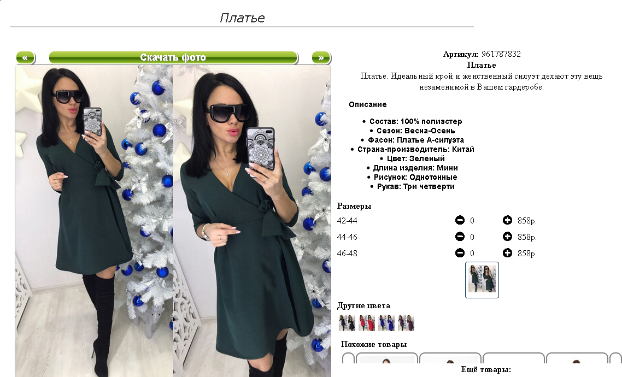Viewport: 622px width, 377px height.
Task: Open the main green dress product photo
Action: [x=173, y=221]
